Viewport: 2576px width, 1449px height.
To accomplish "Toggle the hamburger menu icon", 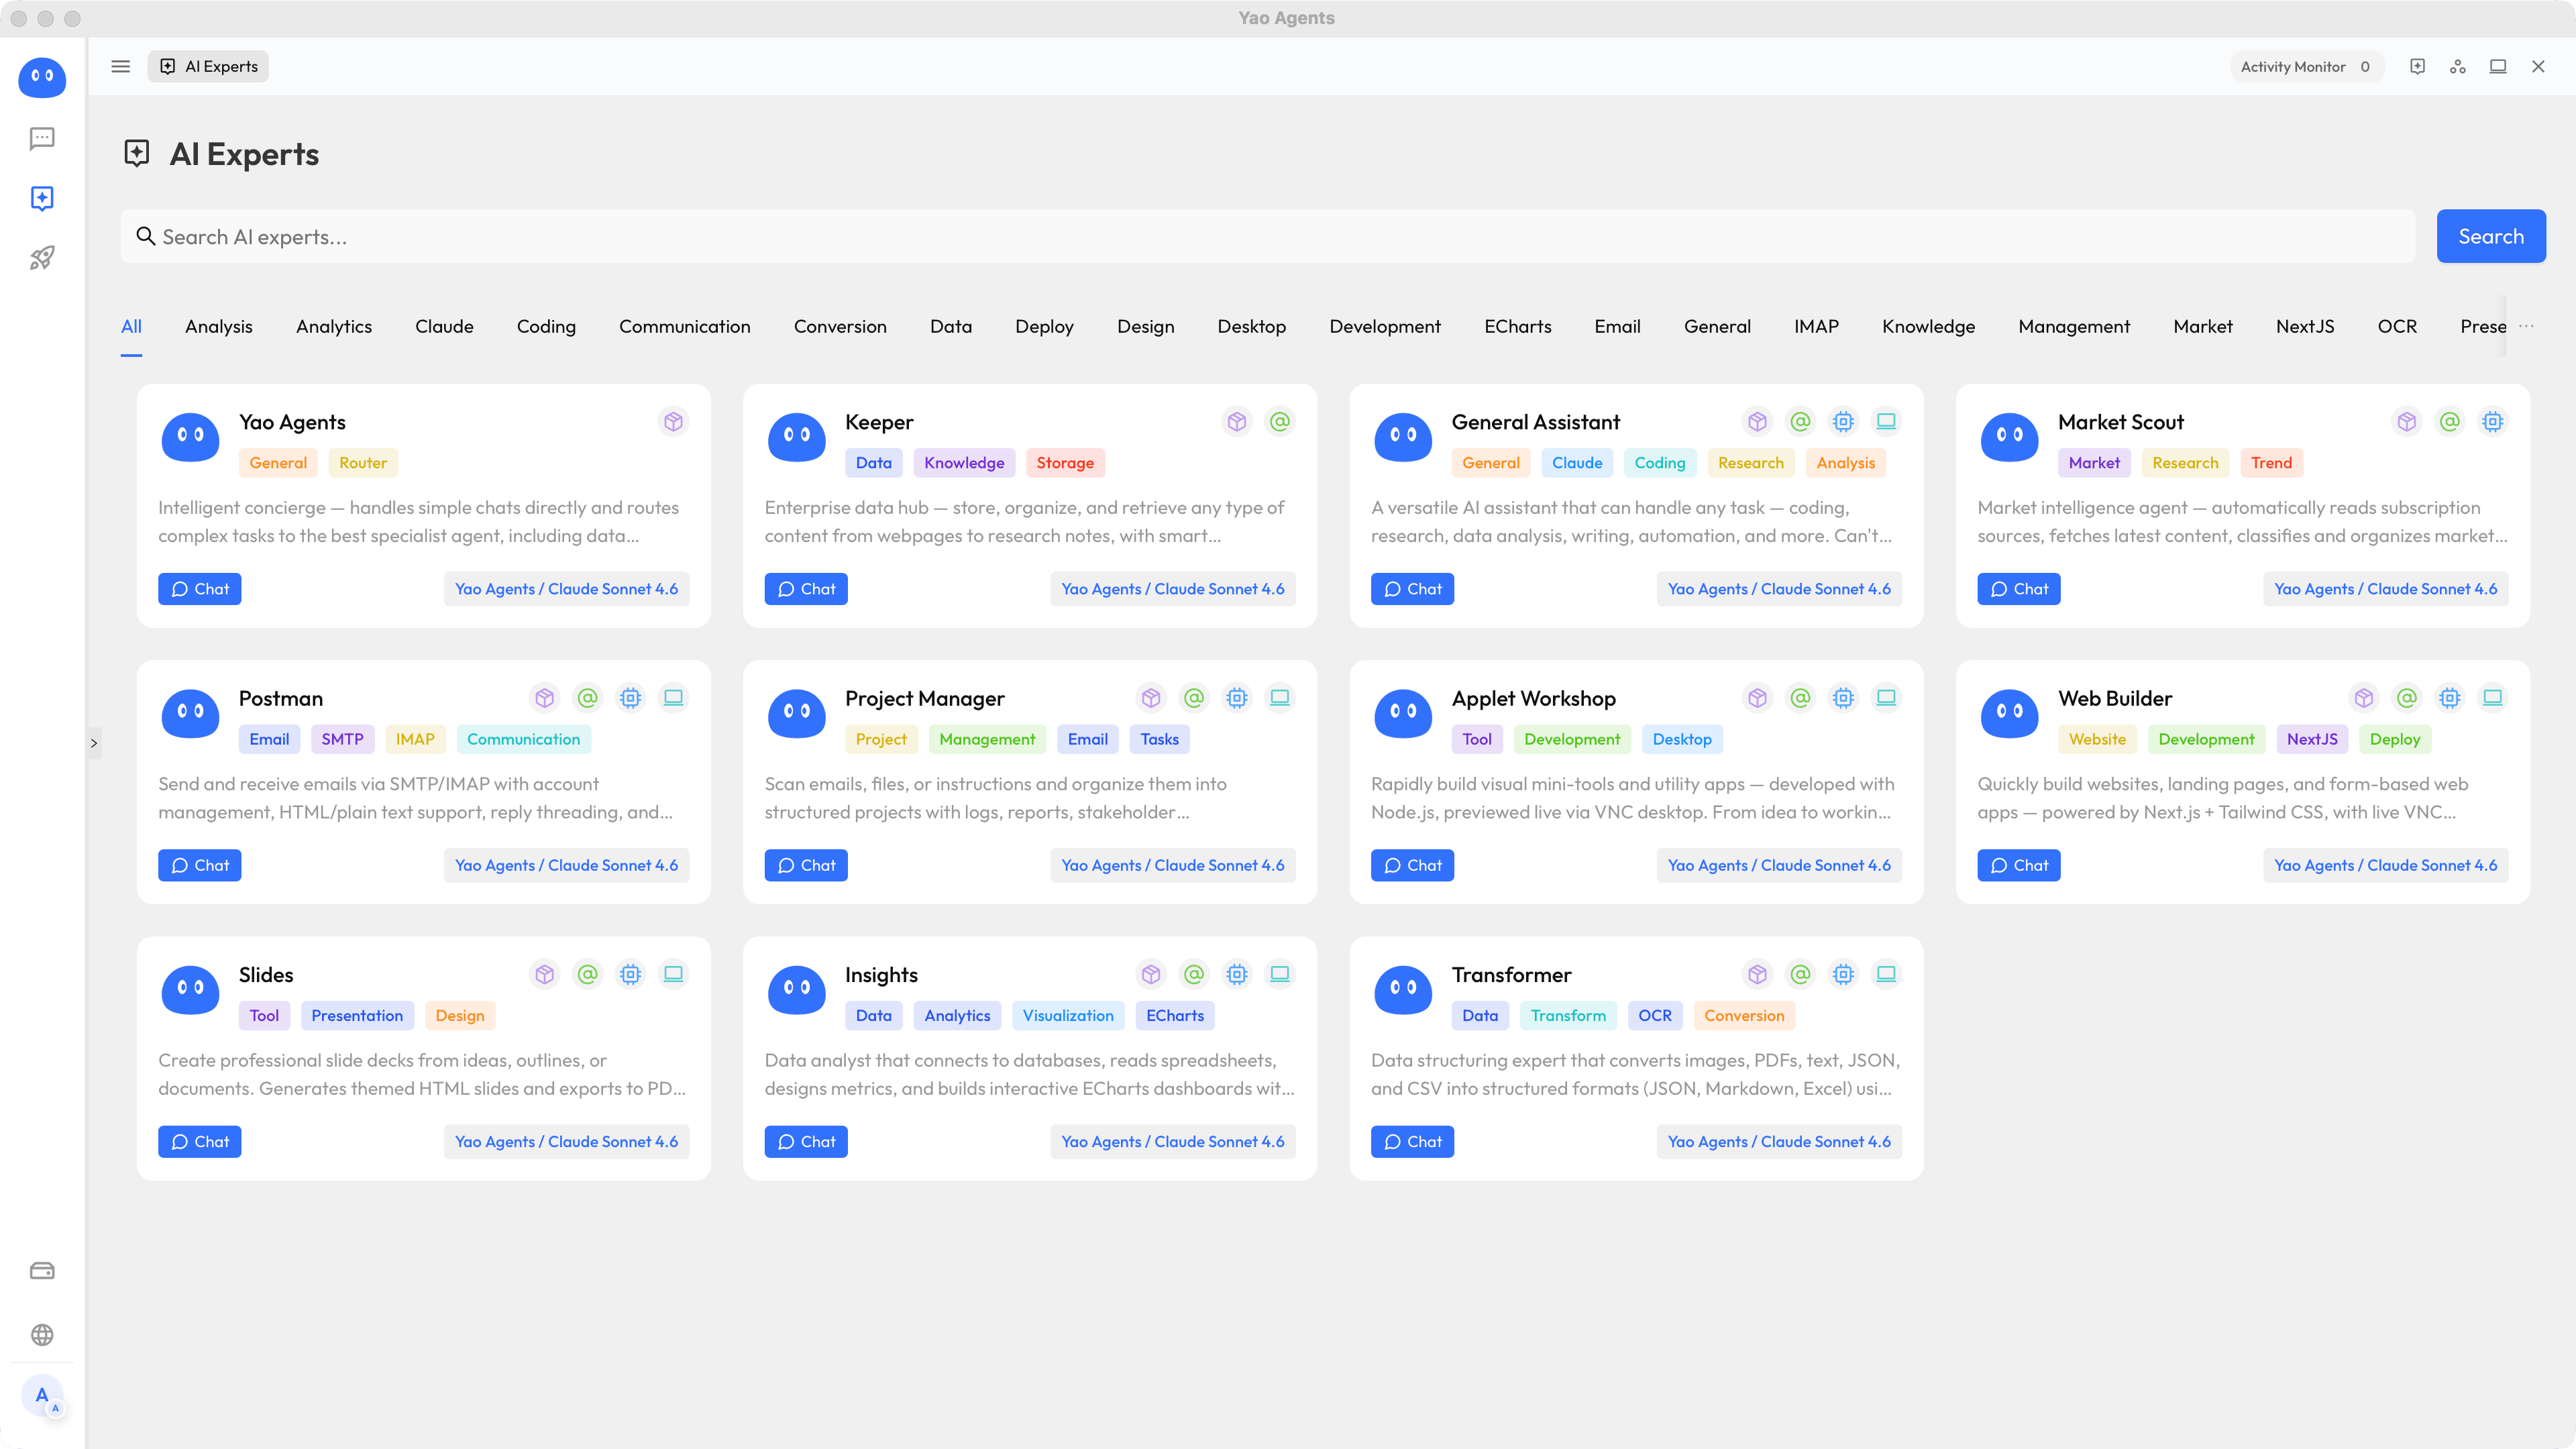I will [x=121, y=66].
